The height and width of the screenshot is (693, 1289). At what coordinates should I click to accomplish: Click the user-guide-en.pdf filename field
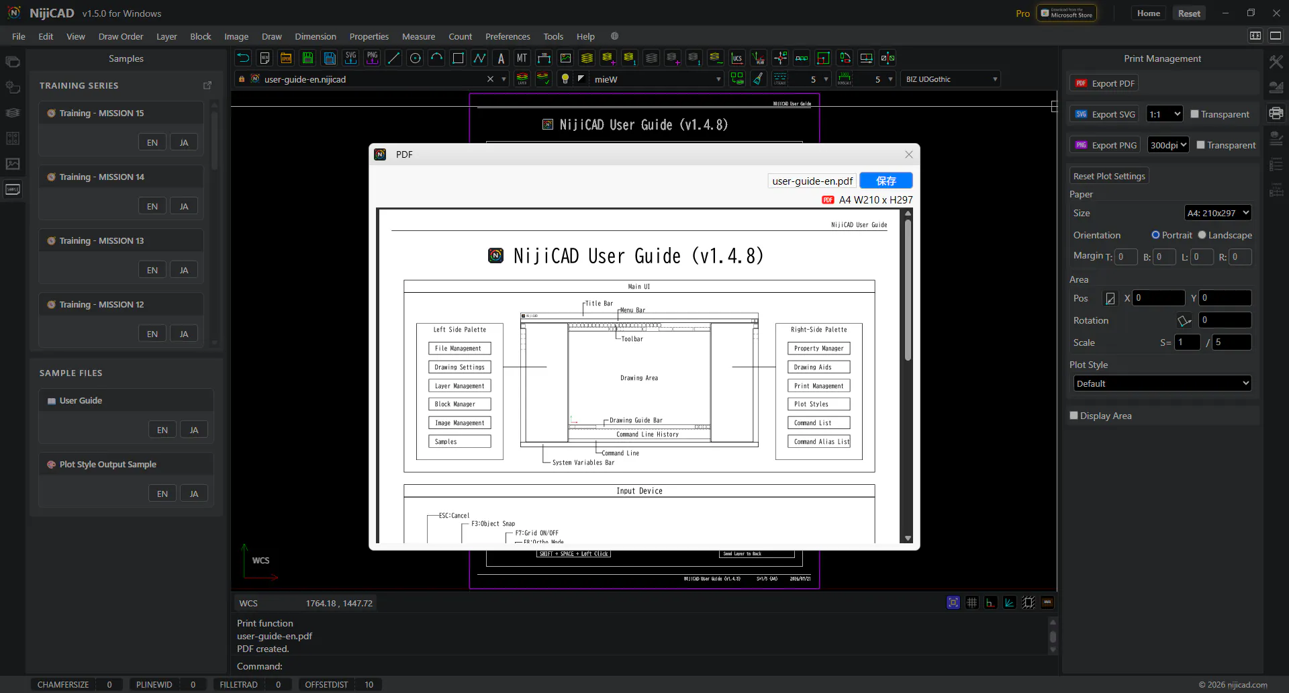[812, 181]
